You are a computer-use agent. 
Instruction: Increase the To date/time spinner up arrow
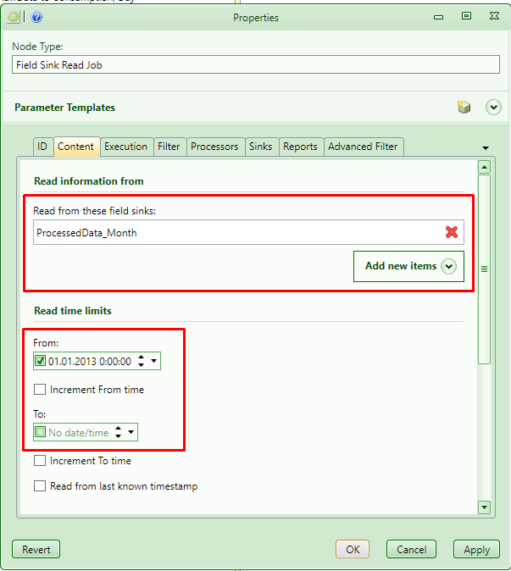[x=118, y=429]
